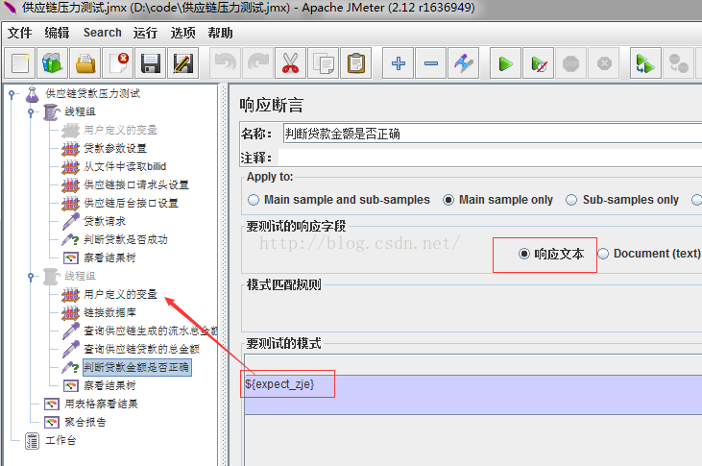Click the Save As pencil-floppy icon
This screenshot has width=702, height=466.
click(183, 63)
